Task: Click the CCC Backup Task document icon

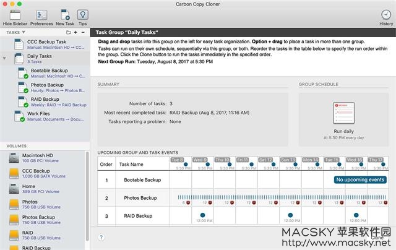Action: [19, 44]
